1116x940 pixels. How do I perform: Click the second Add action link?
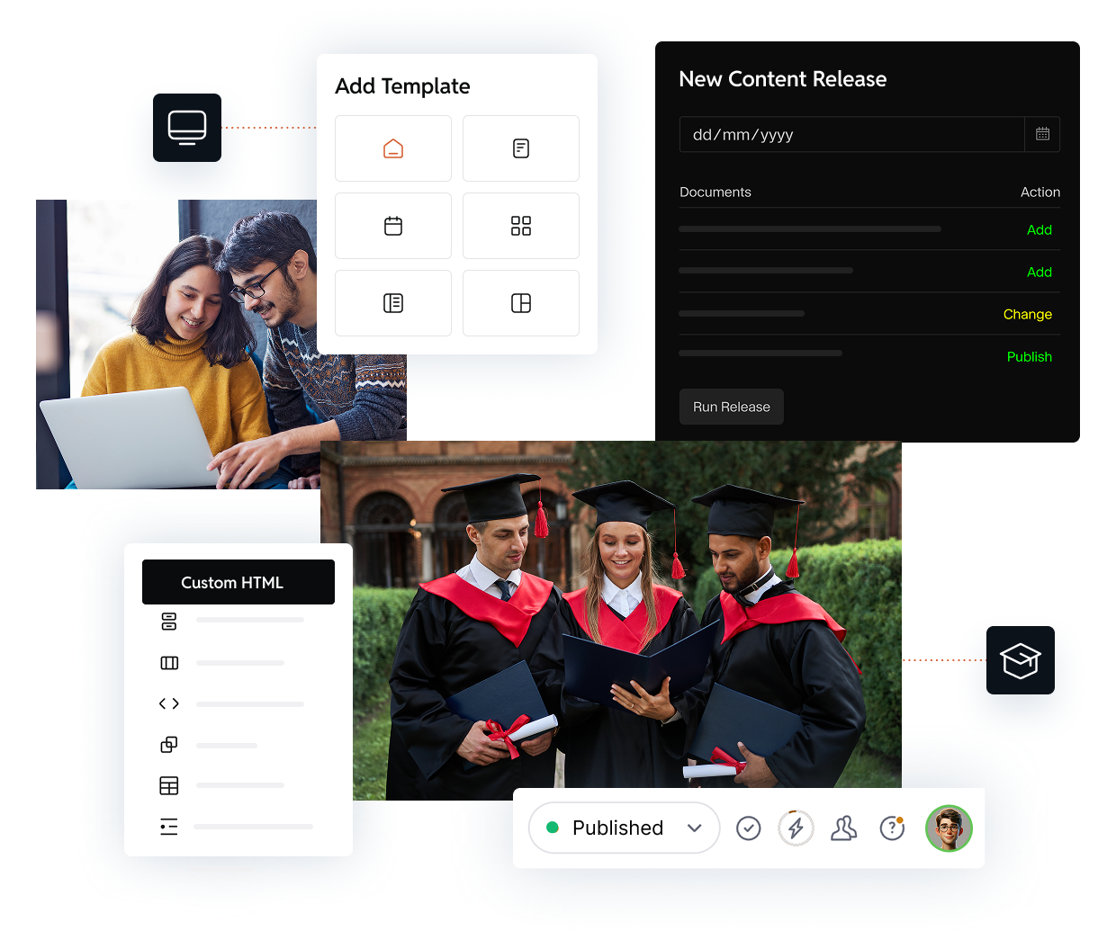tap(1039, 273)
